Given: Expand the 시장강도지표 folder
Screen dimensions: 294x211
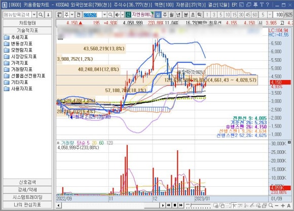Looking at the screenshot, I should click(x=20, y=57).
